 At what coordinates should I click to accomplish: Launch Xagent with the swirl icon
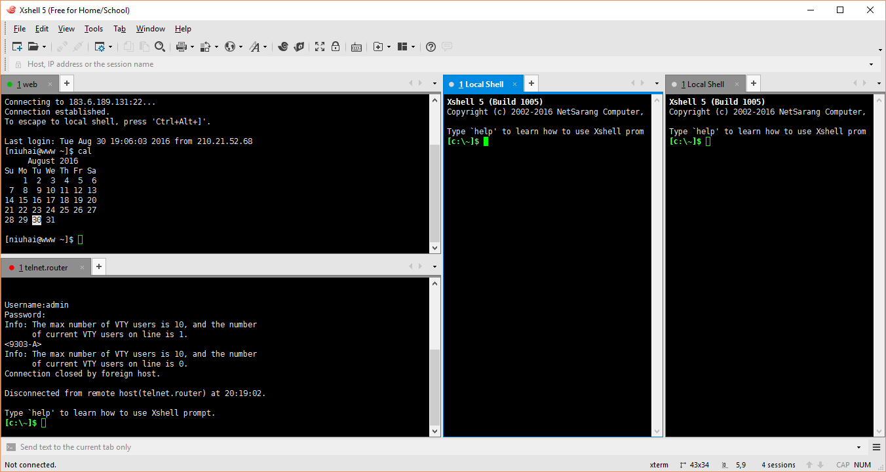(283, 46)
